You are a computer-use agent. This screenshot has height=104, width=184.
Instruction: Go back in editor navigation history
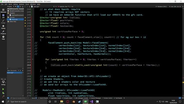click(25, 7)
